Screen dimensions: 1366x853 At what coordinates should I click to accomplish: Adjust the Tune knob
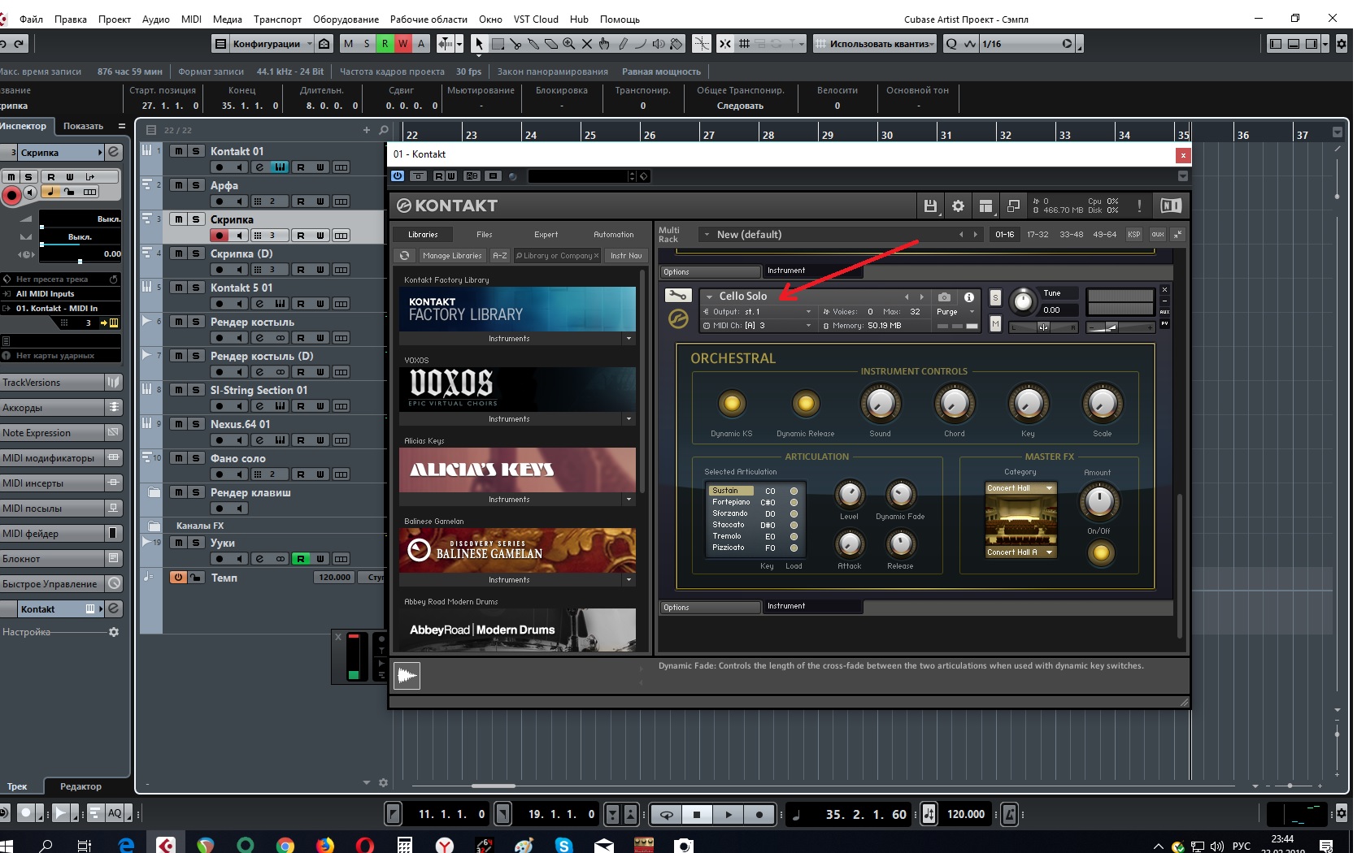click(x=1023, y=301)
